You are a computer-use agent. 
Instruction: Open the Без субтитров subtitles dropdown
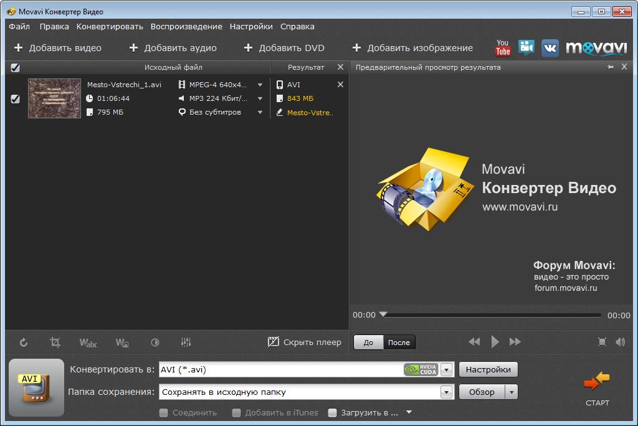click(x=260, y=112)
